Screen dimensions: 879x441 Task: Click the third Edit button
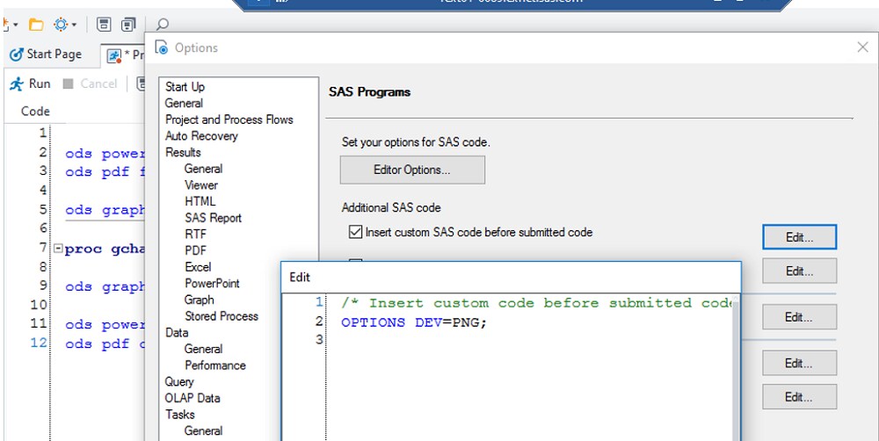tap(799, 317)
